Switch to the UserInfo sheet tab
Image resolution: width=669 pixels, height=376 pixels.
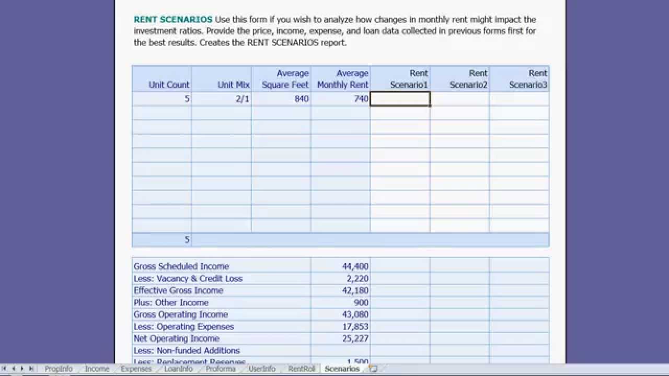click(262, 369)
